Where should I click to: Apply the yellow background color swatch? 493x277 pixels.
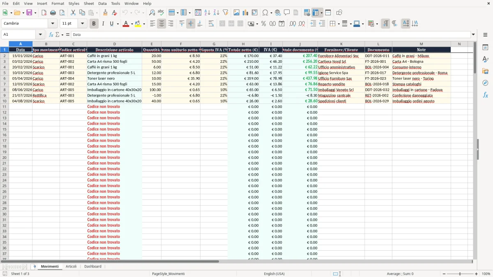(138, 24)
